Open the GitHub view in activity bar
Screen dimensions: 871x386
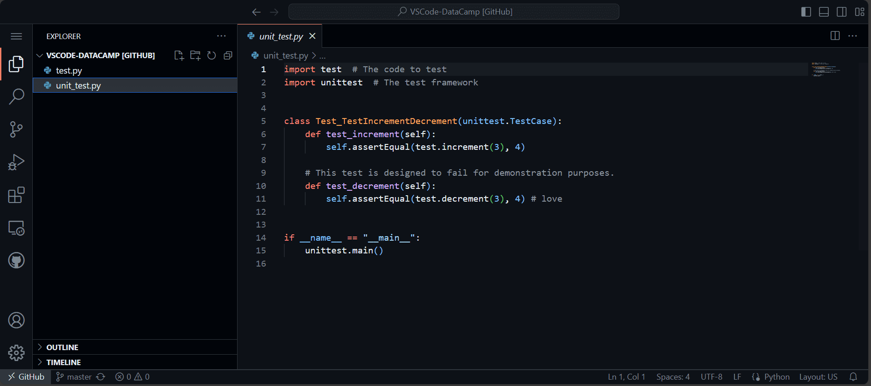[x=16, y=260]
